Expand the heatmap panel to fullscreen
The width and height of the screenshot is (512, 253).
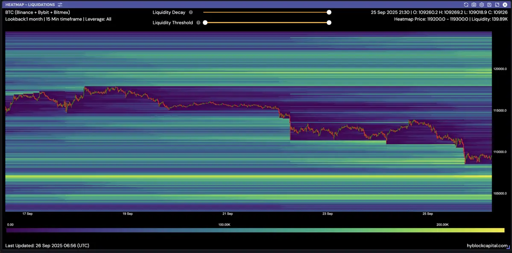pyautogui.click(x=497, y=5)
